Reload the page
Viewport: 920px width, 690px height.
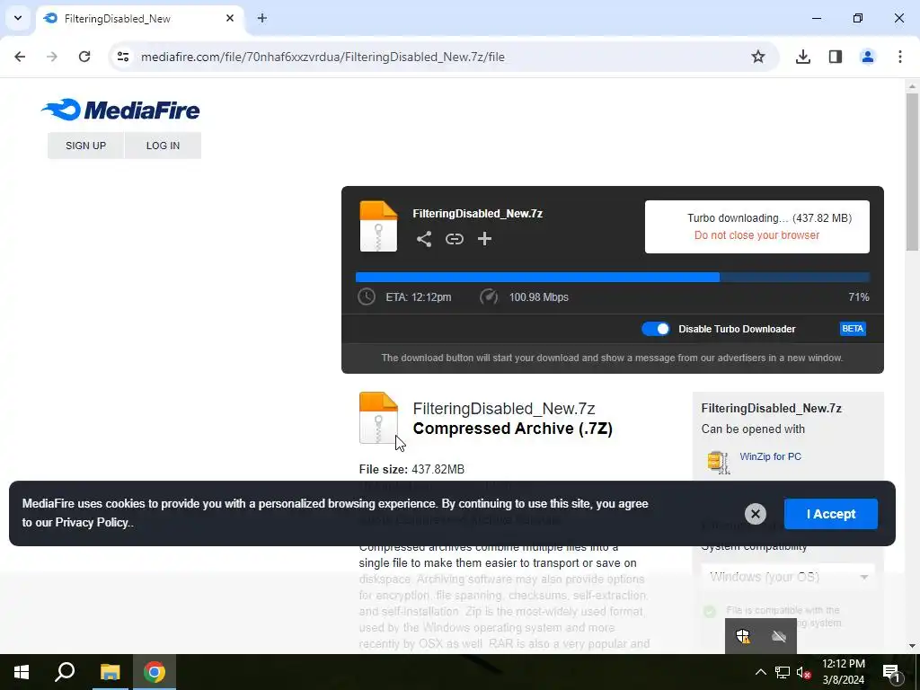84,57
